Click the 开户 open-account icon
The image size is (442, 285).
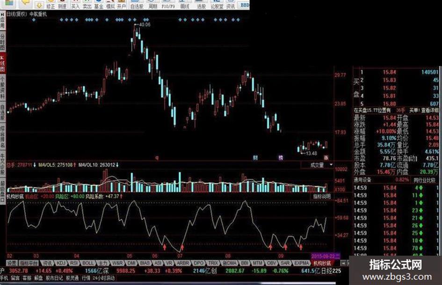click(x=122, y=5)
